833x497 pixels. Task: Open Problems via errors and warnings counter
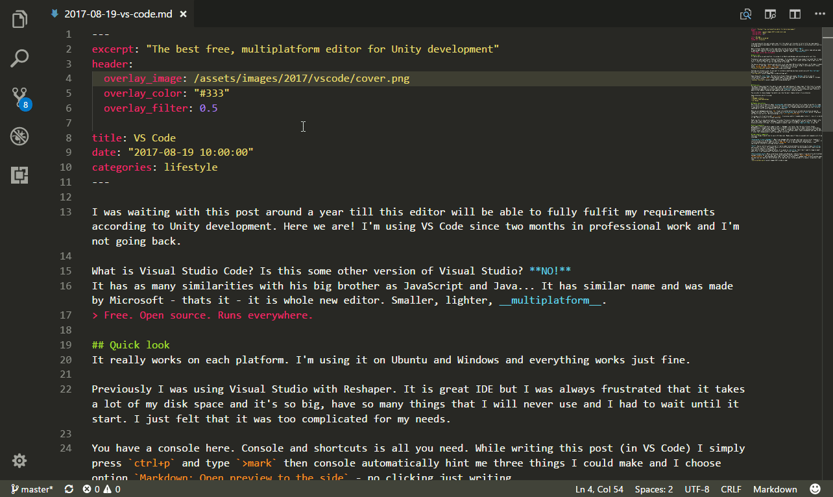tap(101, 489)
